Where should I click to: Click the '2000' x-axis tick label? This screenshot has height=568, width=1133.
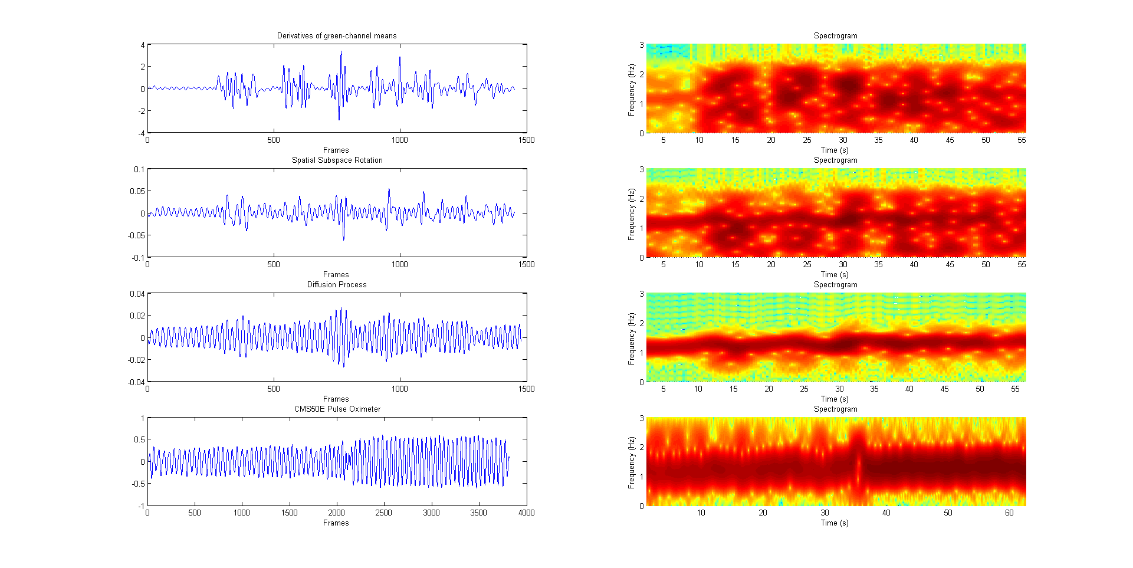(337, 513)
